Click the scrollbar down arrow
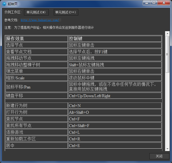The height and width of the screenshot is (163, 172). point(167,149)
